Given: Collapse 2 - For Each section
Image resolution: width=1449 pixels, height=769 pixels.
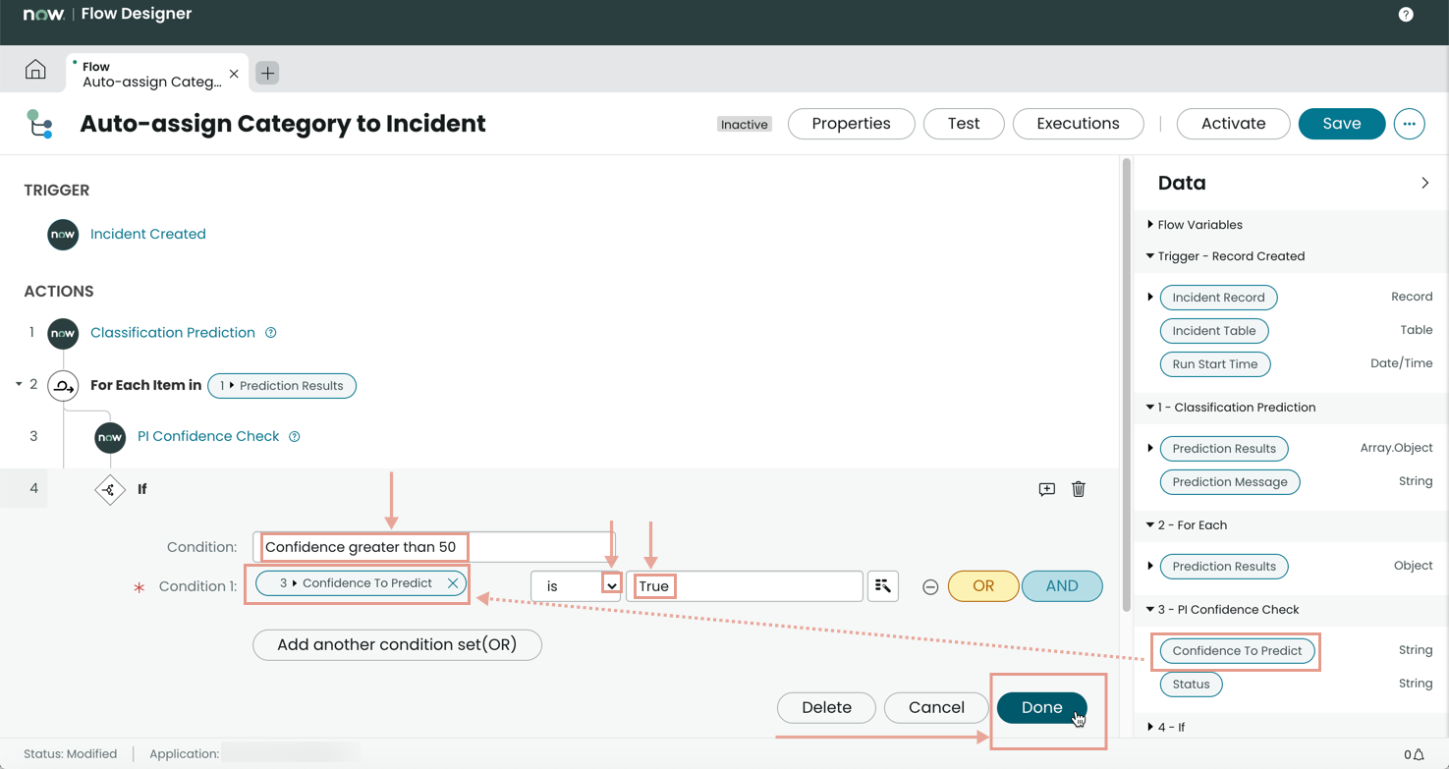Looking at the screenshot, I should (1150, 525).
